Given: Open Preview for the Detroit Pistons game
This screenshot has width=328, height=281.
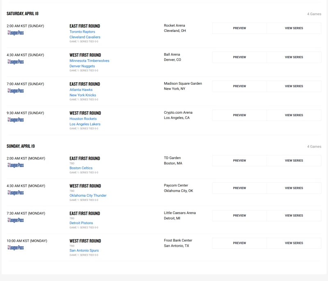Looking at the screenshot, I should (239, 216).
